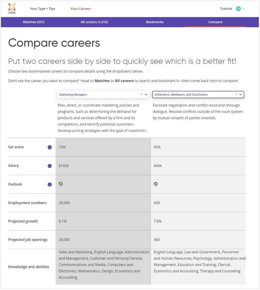Click the green outlook icon for Arbitrators
Screen dimensions: 260x290
click(x=156, y=184)
